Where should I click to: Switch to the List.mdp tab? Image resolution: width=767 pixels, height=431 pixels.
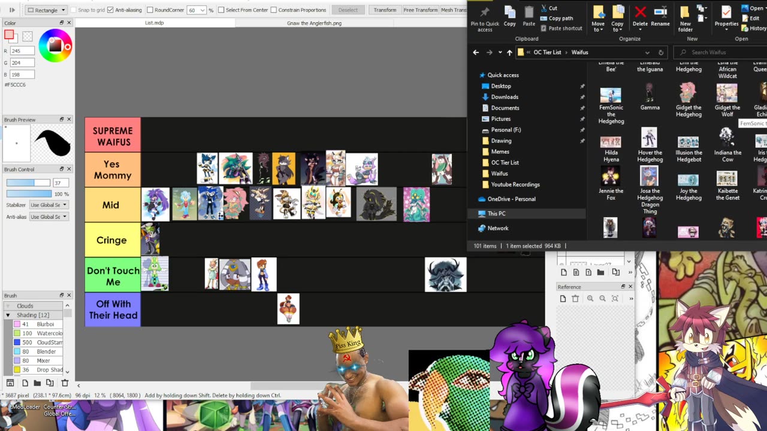click(x=155, y=23)
